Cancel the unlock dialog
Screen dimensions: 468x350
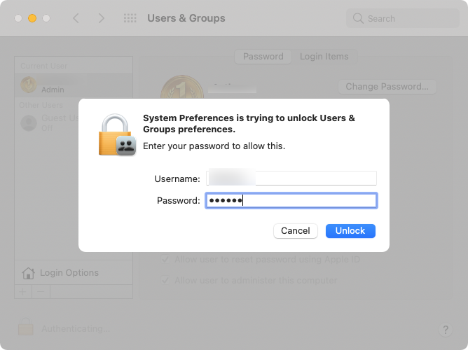(296, 231)
